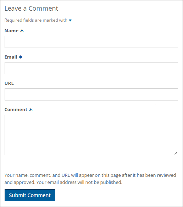Click the asterisk beside Email label
The width and height of the screenshot is (183, 207).
[x=21, y=57]
